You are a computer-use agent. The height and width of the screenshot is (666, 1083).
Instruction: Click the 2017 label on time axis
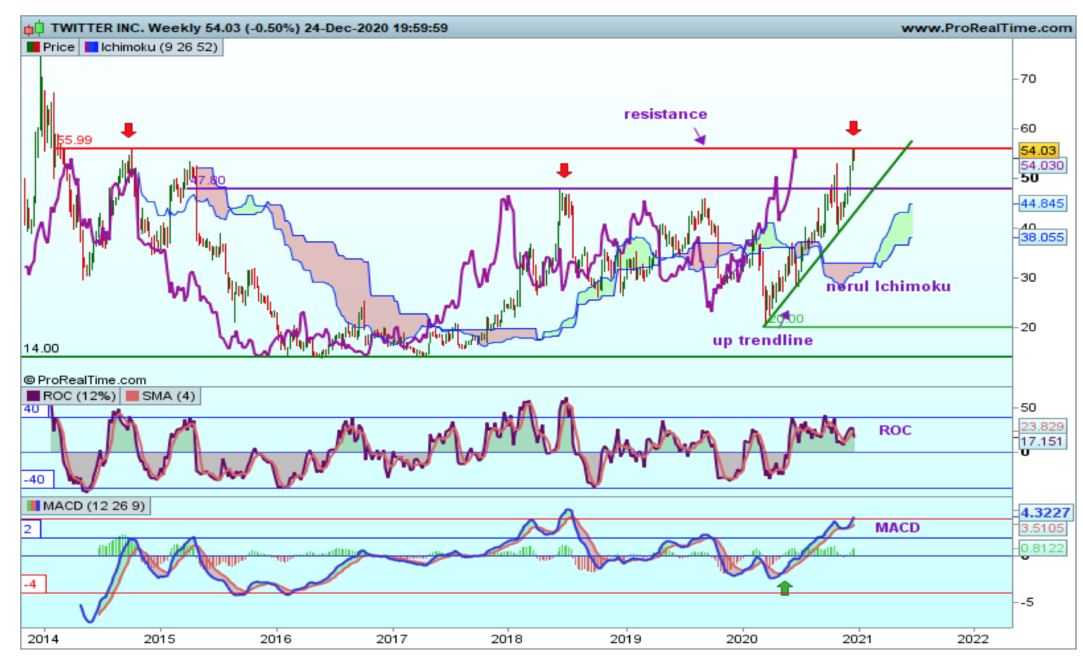tap(392, 639)
